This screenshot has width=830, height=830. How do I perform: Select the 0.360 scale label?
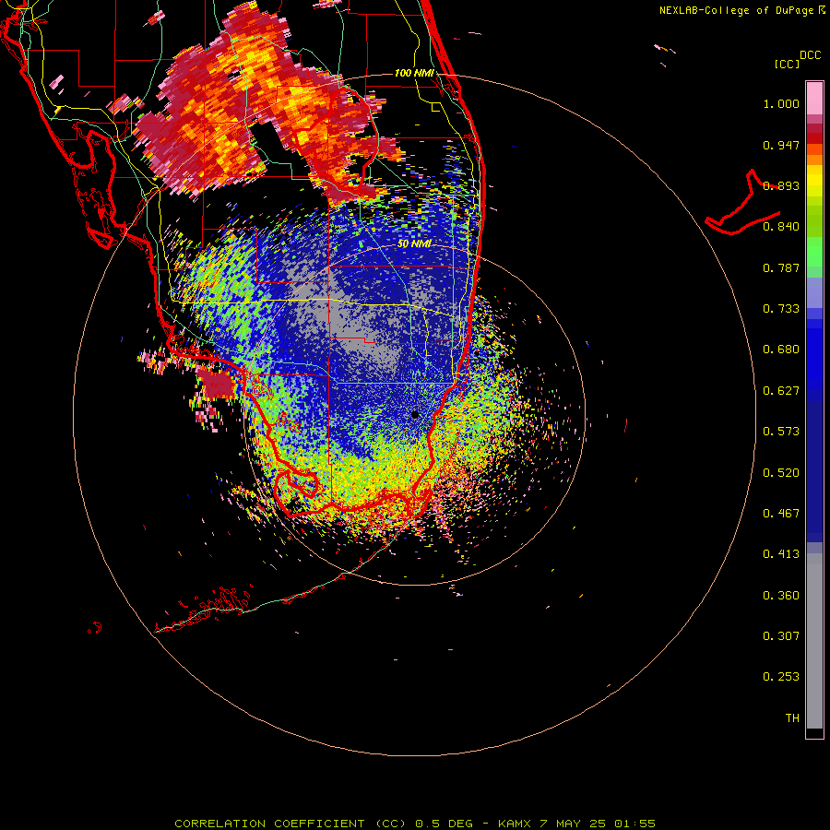click(781, 596)
